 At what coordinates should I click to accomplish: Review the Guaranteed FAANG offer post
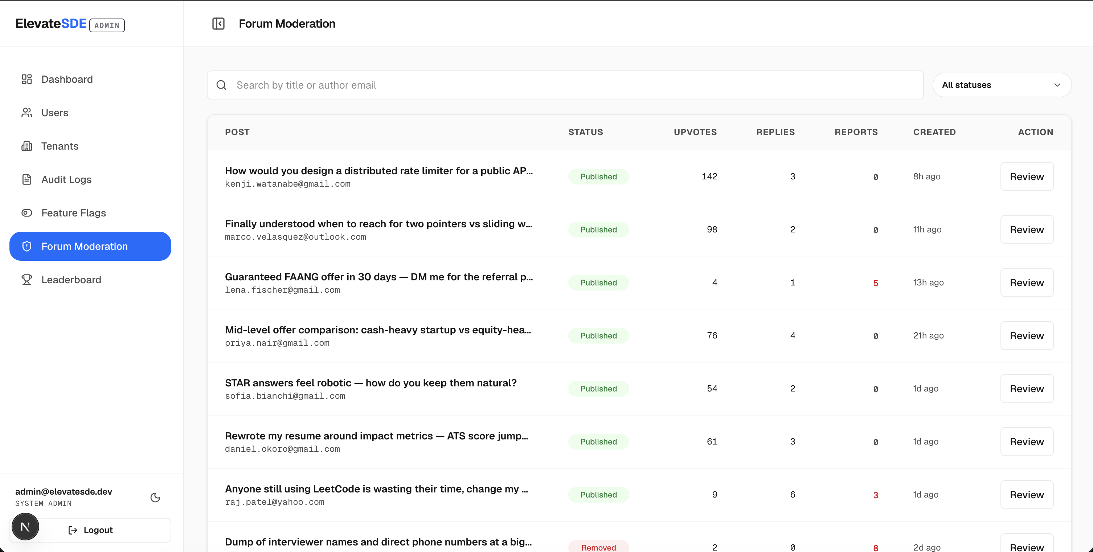1027,283
